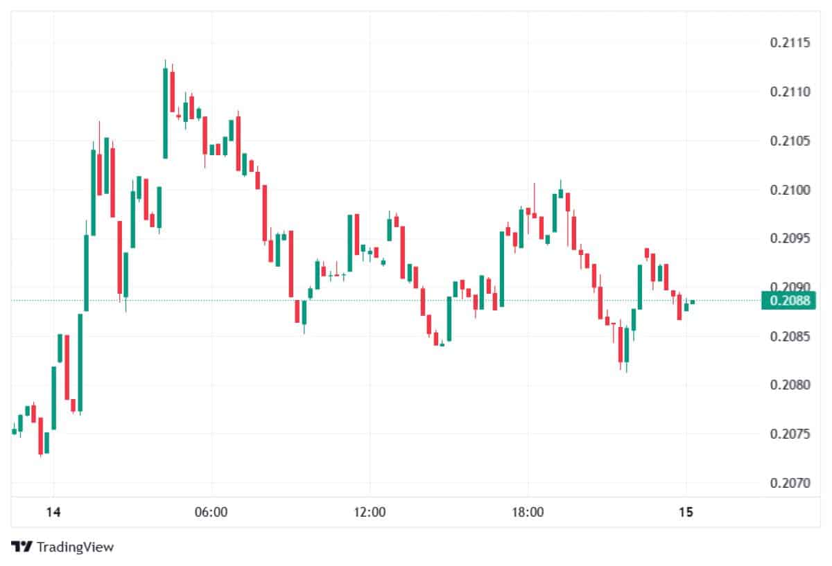Click the 0.2105 price scale label

[790, 141]
